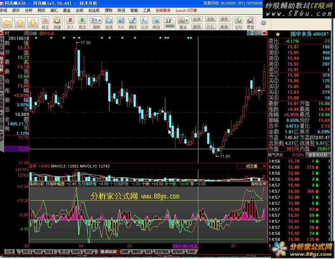Click the down arrow toolbar icon

[x=33, y=22]
